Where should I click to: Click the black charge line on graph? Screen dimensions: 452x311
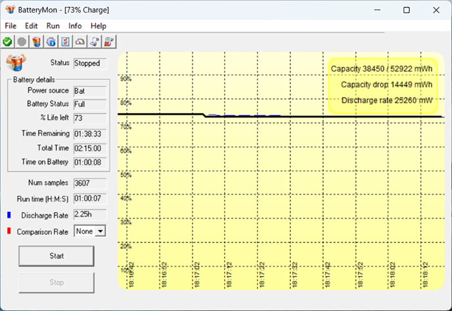[280, 116]
